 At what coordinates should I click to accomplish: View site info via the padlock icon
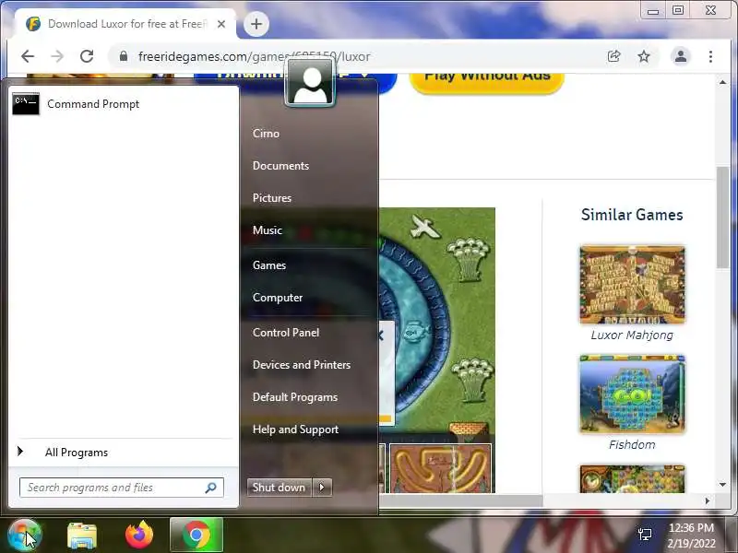(124, 56)
